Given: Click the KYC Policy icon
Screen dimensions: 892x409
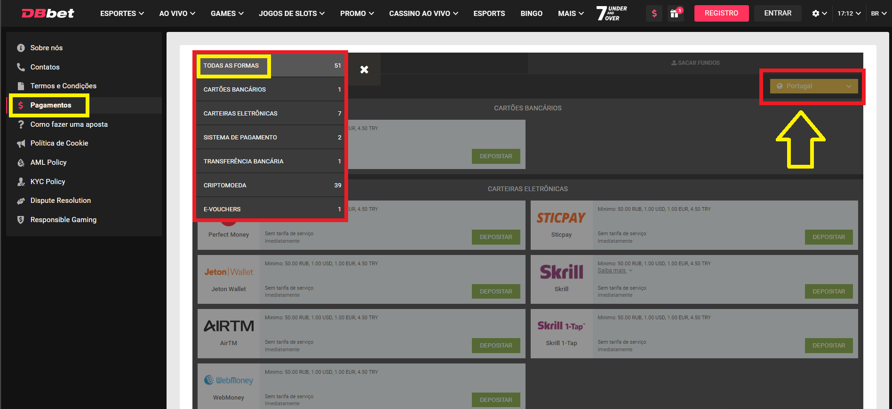Looking at the screenshot, I should click(21, 182).
